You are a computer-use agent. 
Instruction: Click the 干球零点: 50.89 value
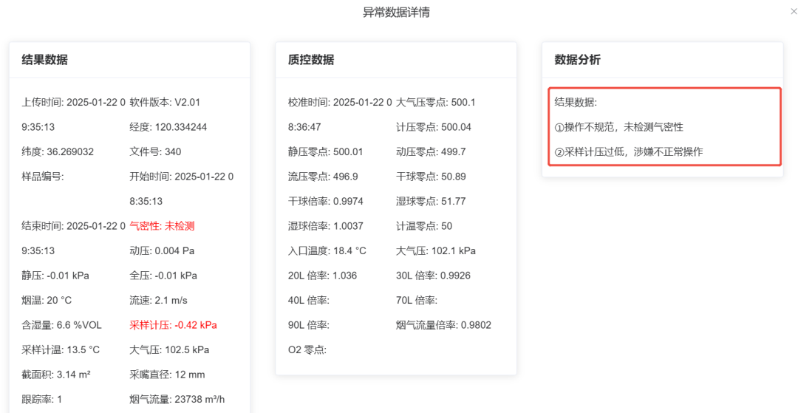click(431, 177)
